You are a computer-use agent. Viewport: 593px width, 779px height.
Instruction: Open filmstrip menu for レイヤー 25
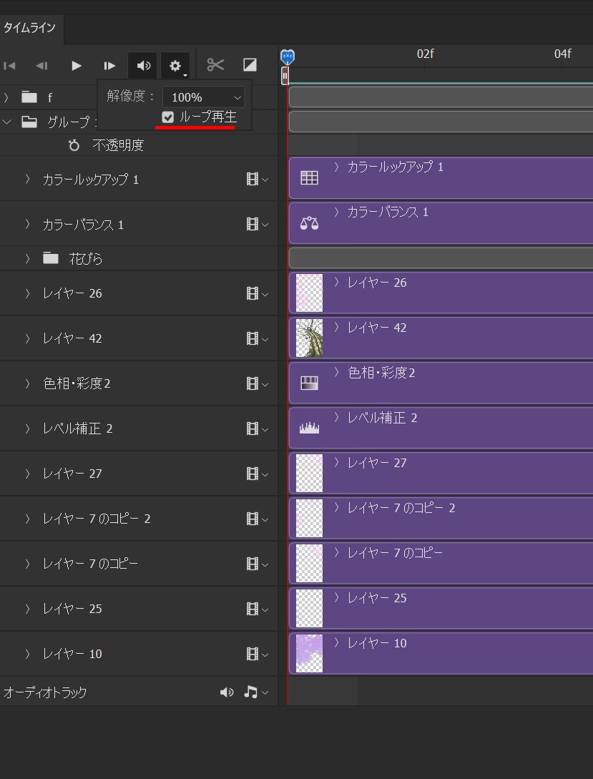tap(258, 609)
